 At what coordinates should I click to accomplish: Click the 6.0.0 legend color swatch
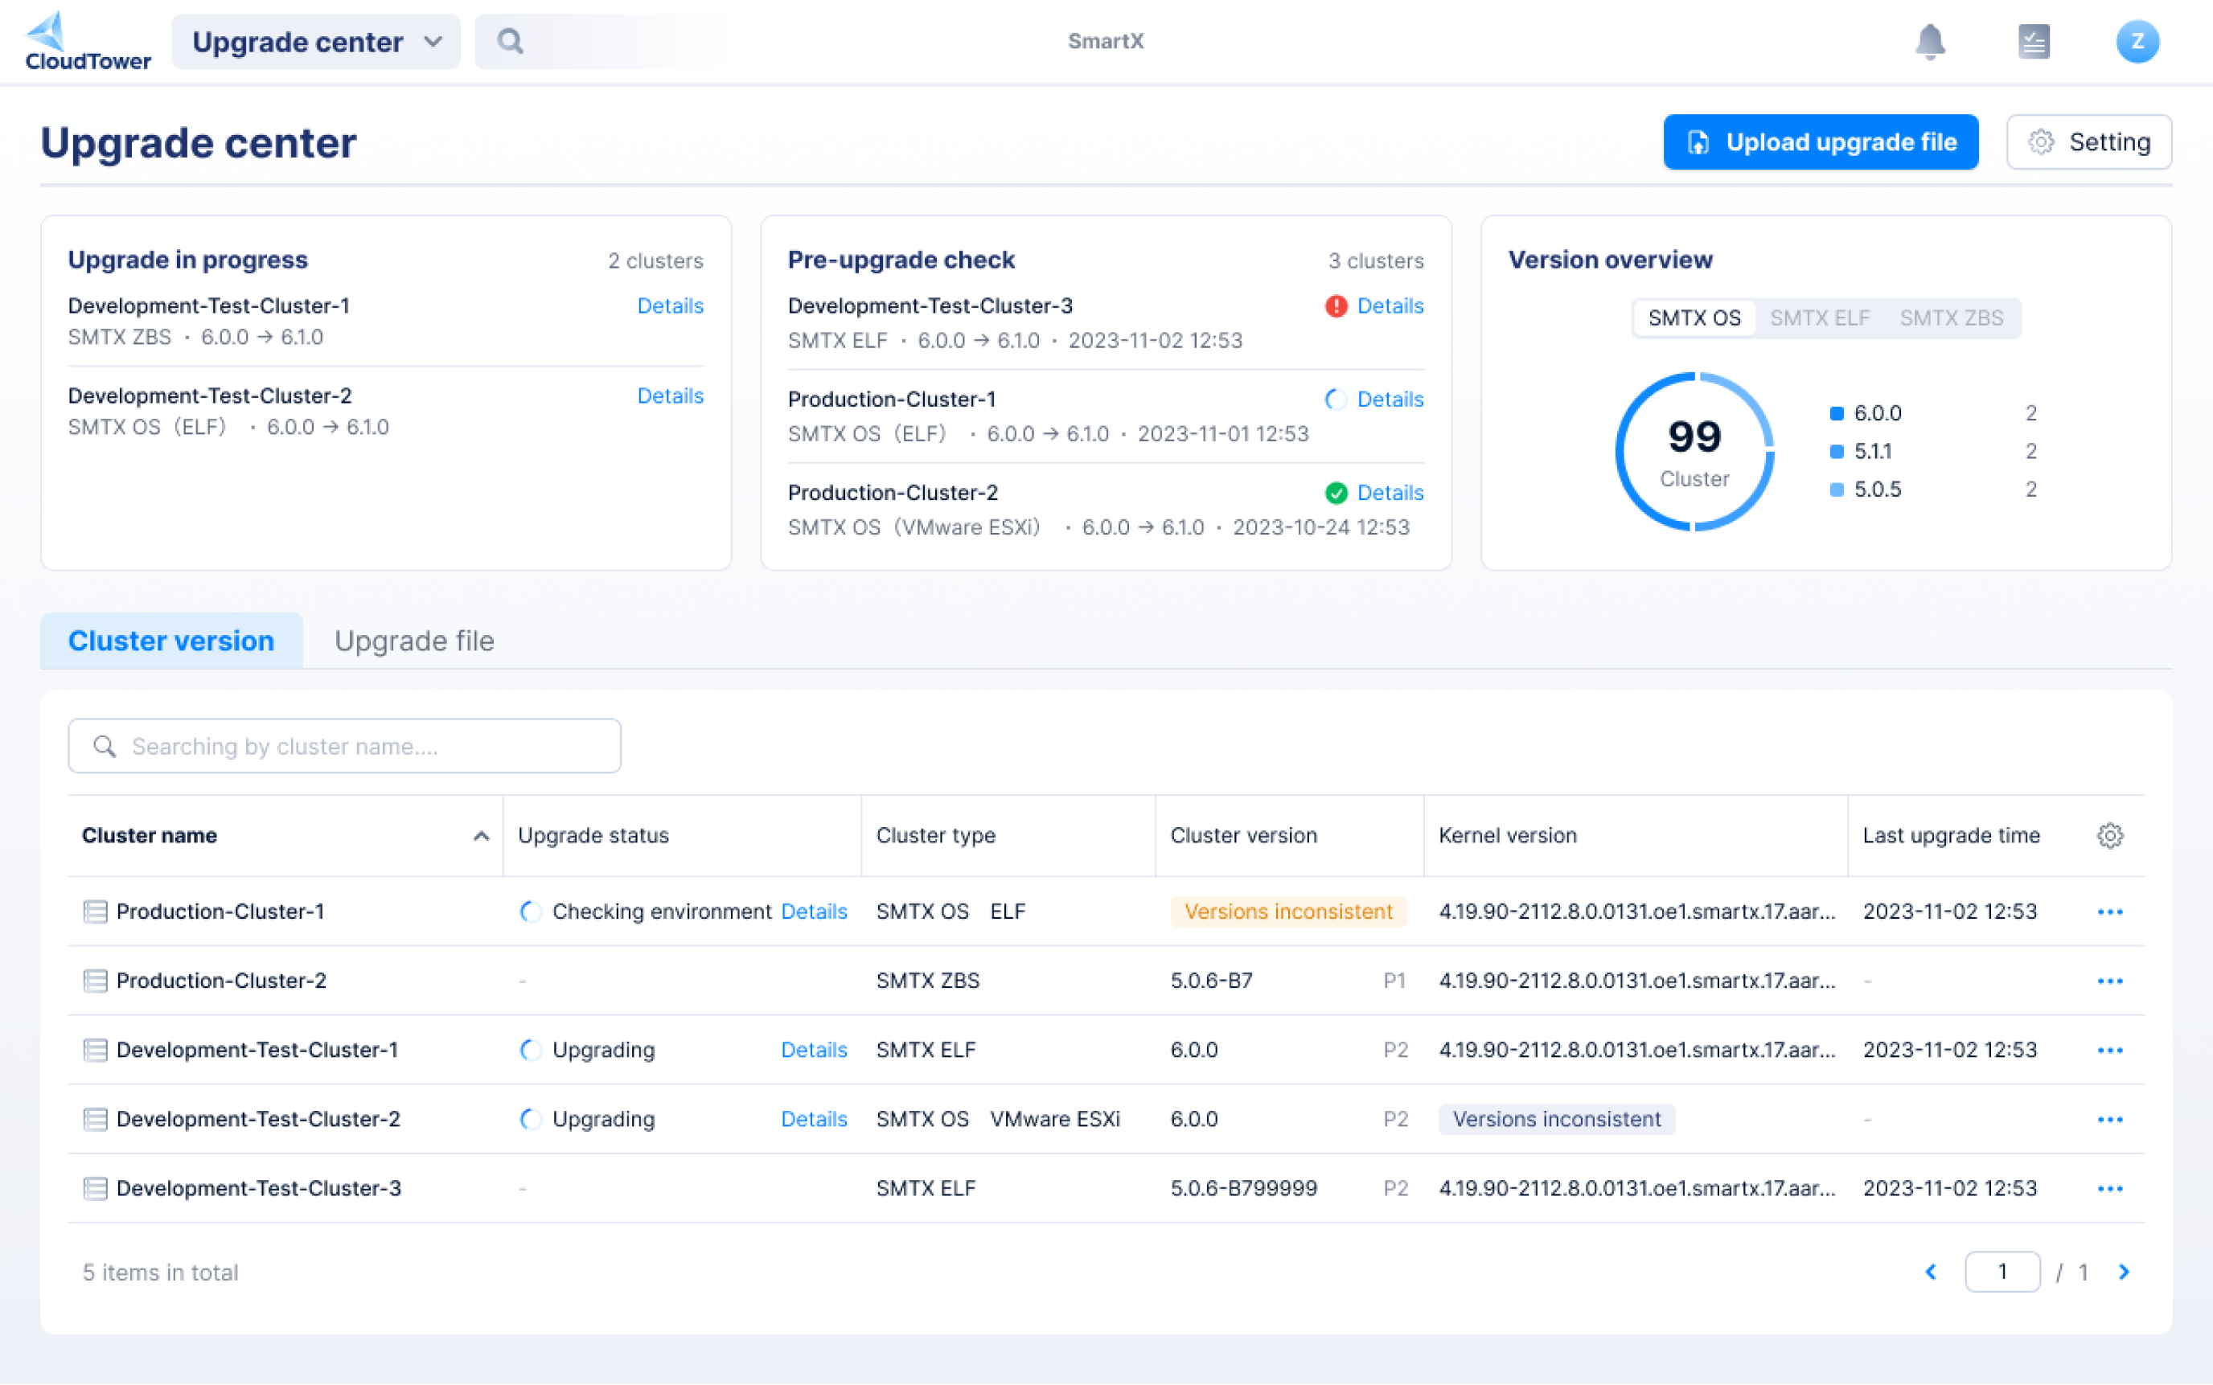tap(1837, 413)
